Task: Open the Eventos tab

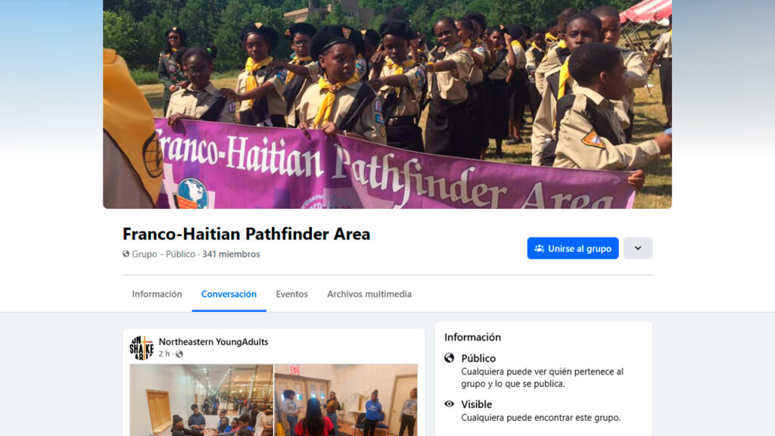Action: (291, 294)
